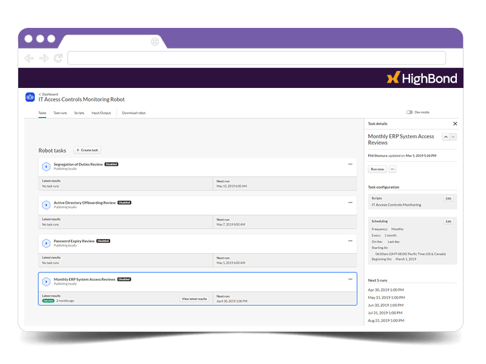This screenshot has width=486, height=364.
Task: Click View latest results button
Action: [194, 299]
